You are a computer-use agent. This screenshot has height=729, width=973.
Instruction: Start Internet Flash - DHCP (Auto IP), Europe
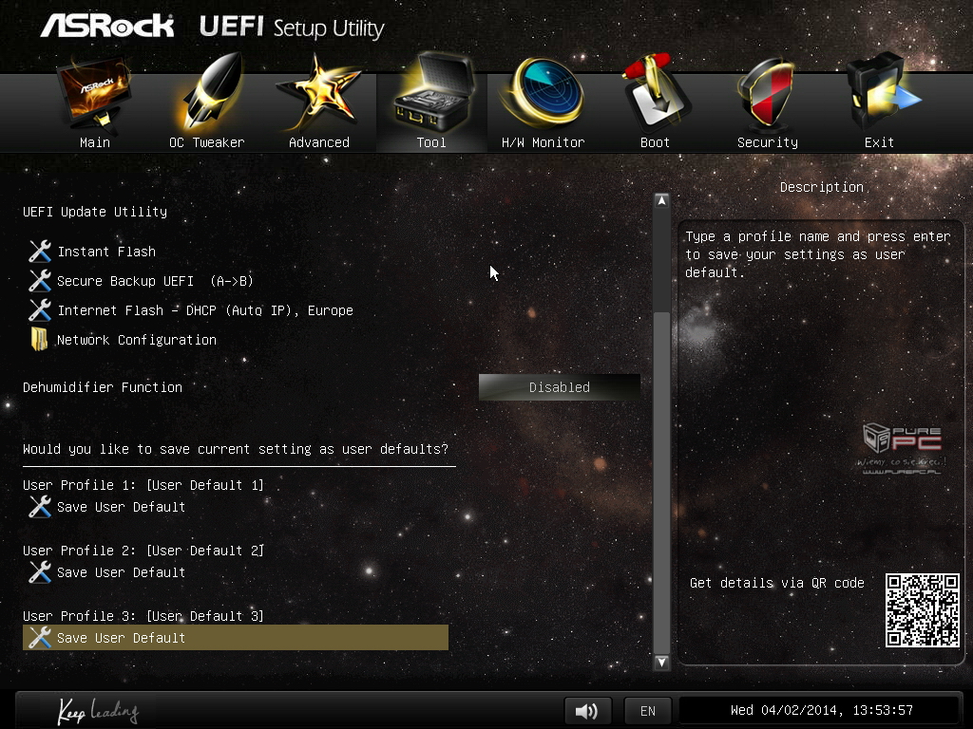point(205,310)
